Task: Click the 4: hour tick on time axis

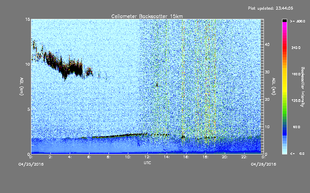Action: point(70,157)
